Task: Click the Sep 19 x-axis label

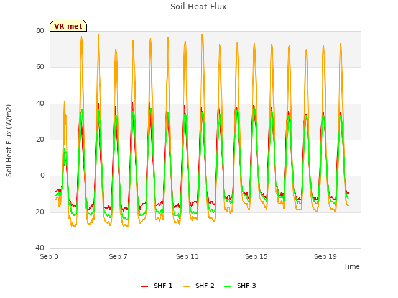Action: click(325, 256)
